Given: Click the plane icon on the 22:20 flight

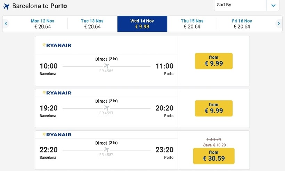Looking at the screenshot, I should point(106,150).
